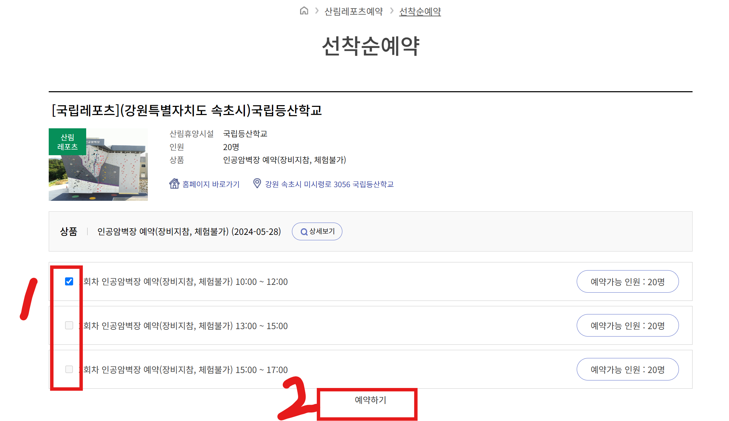Viewport: 729px width, 421px height.
Task: Open 산림레포츠예약 breadcrumb item
Action: pyautogui.click(x=354, y=12)
